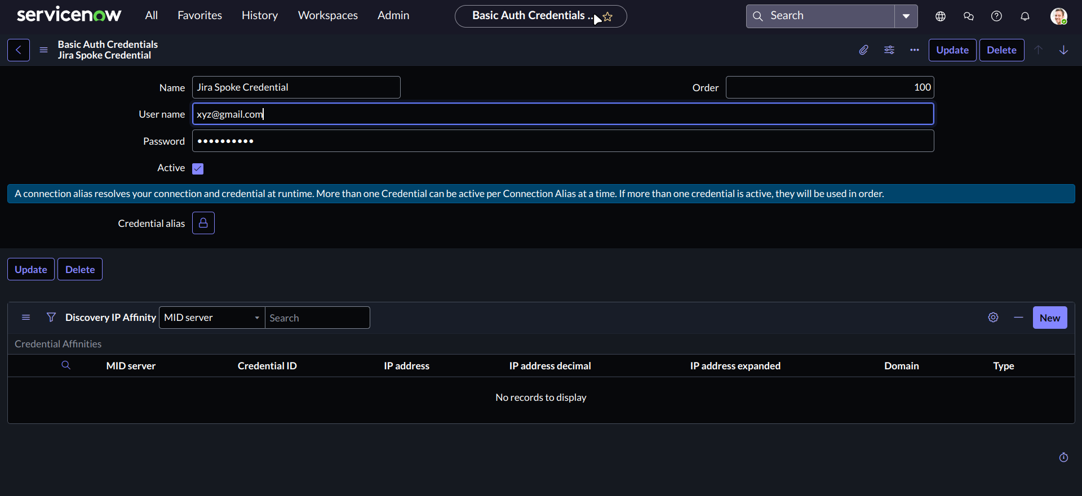Click the notifications bell icon
This screenshot has width=1082, height=496.
1025,16
